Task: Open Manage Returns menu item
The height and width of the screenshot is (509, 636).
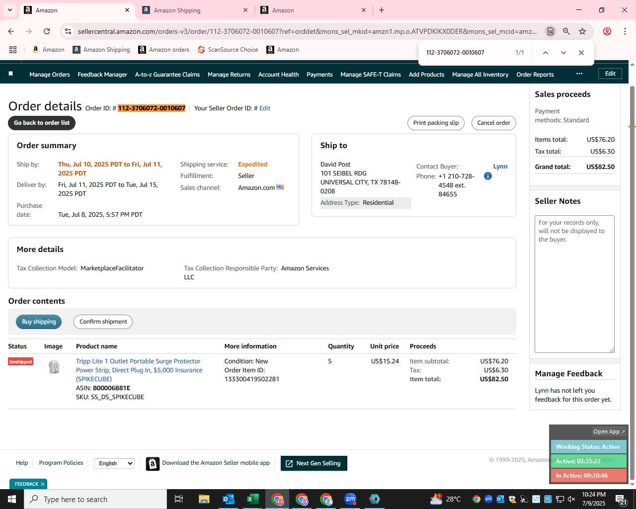Action: click(229, 75)
